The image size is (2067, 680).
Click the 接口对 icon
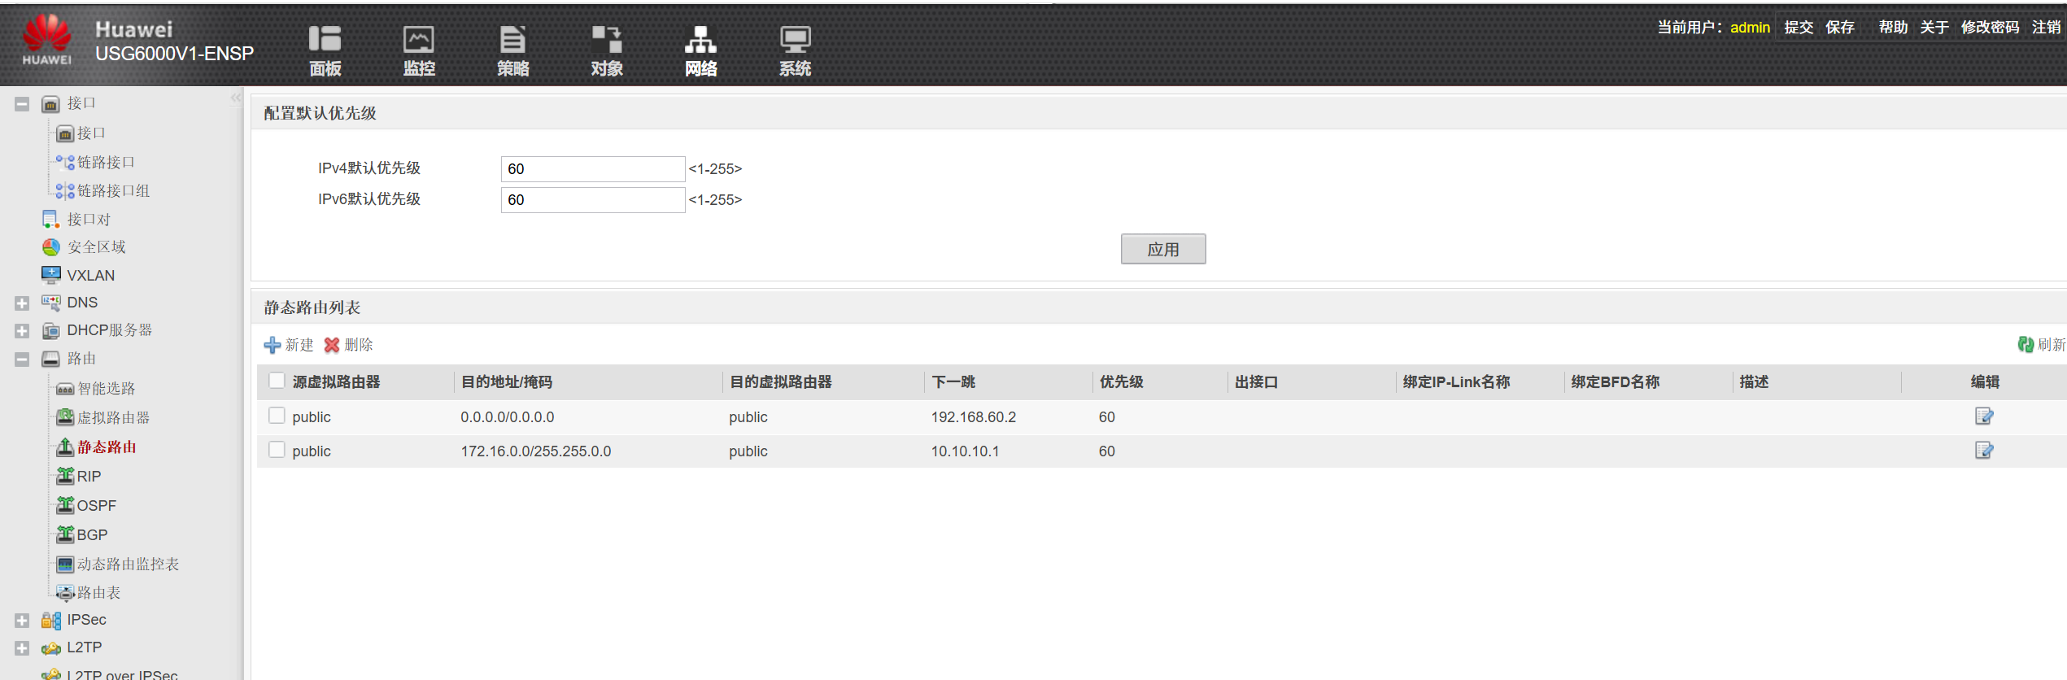tap(50, 220)
